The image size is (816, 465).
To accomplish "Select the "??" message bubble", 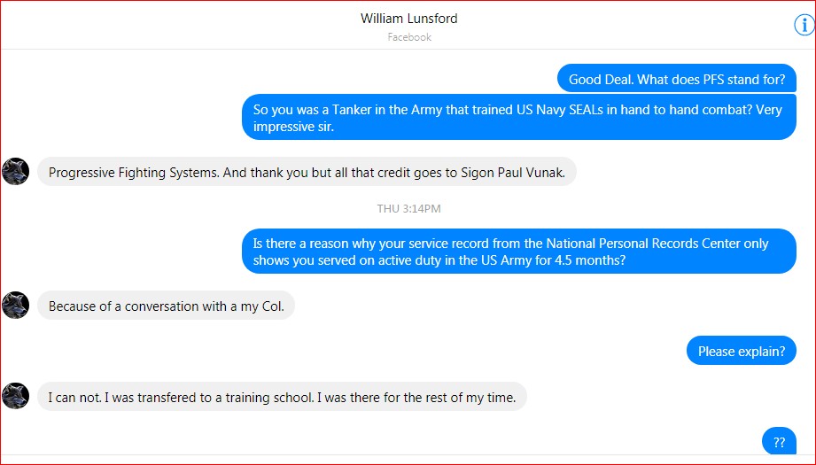I will click(x=779, y=442).
